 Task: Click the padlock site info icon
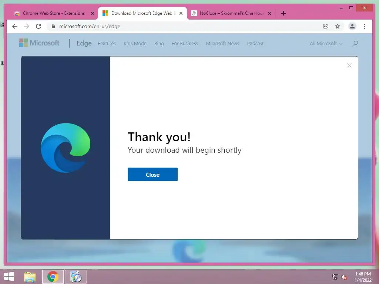[x=53, y=26]
